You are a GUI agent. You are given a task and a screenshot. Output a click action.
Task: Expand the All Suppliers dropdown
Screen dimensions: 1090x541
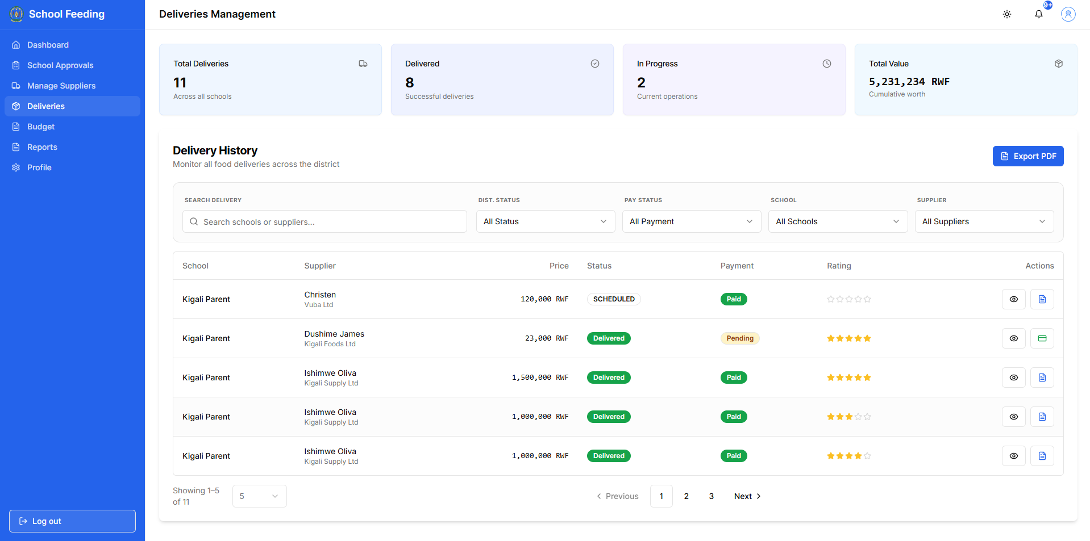[984, 221]
